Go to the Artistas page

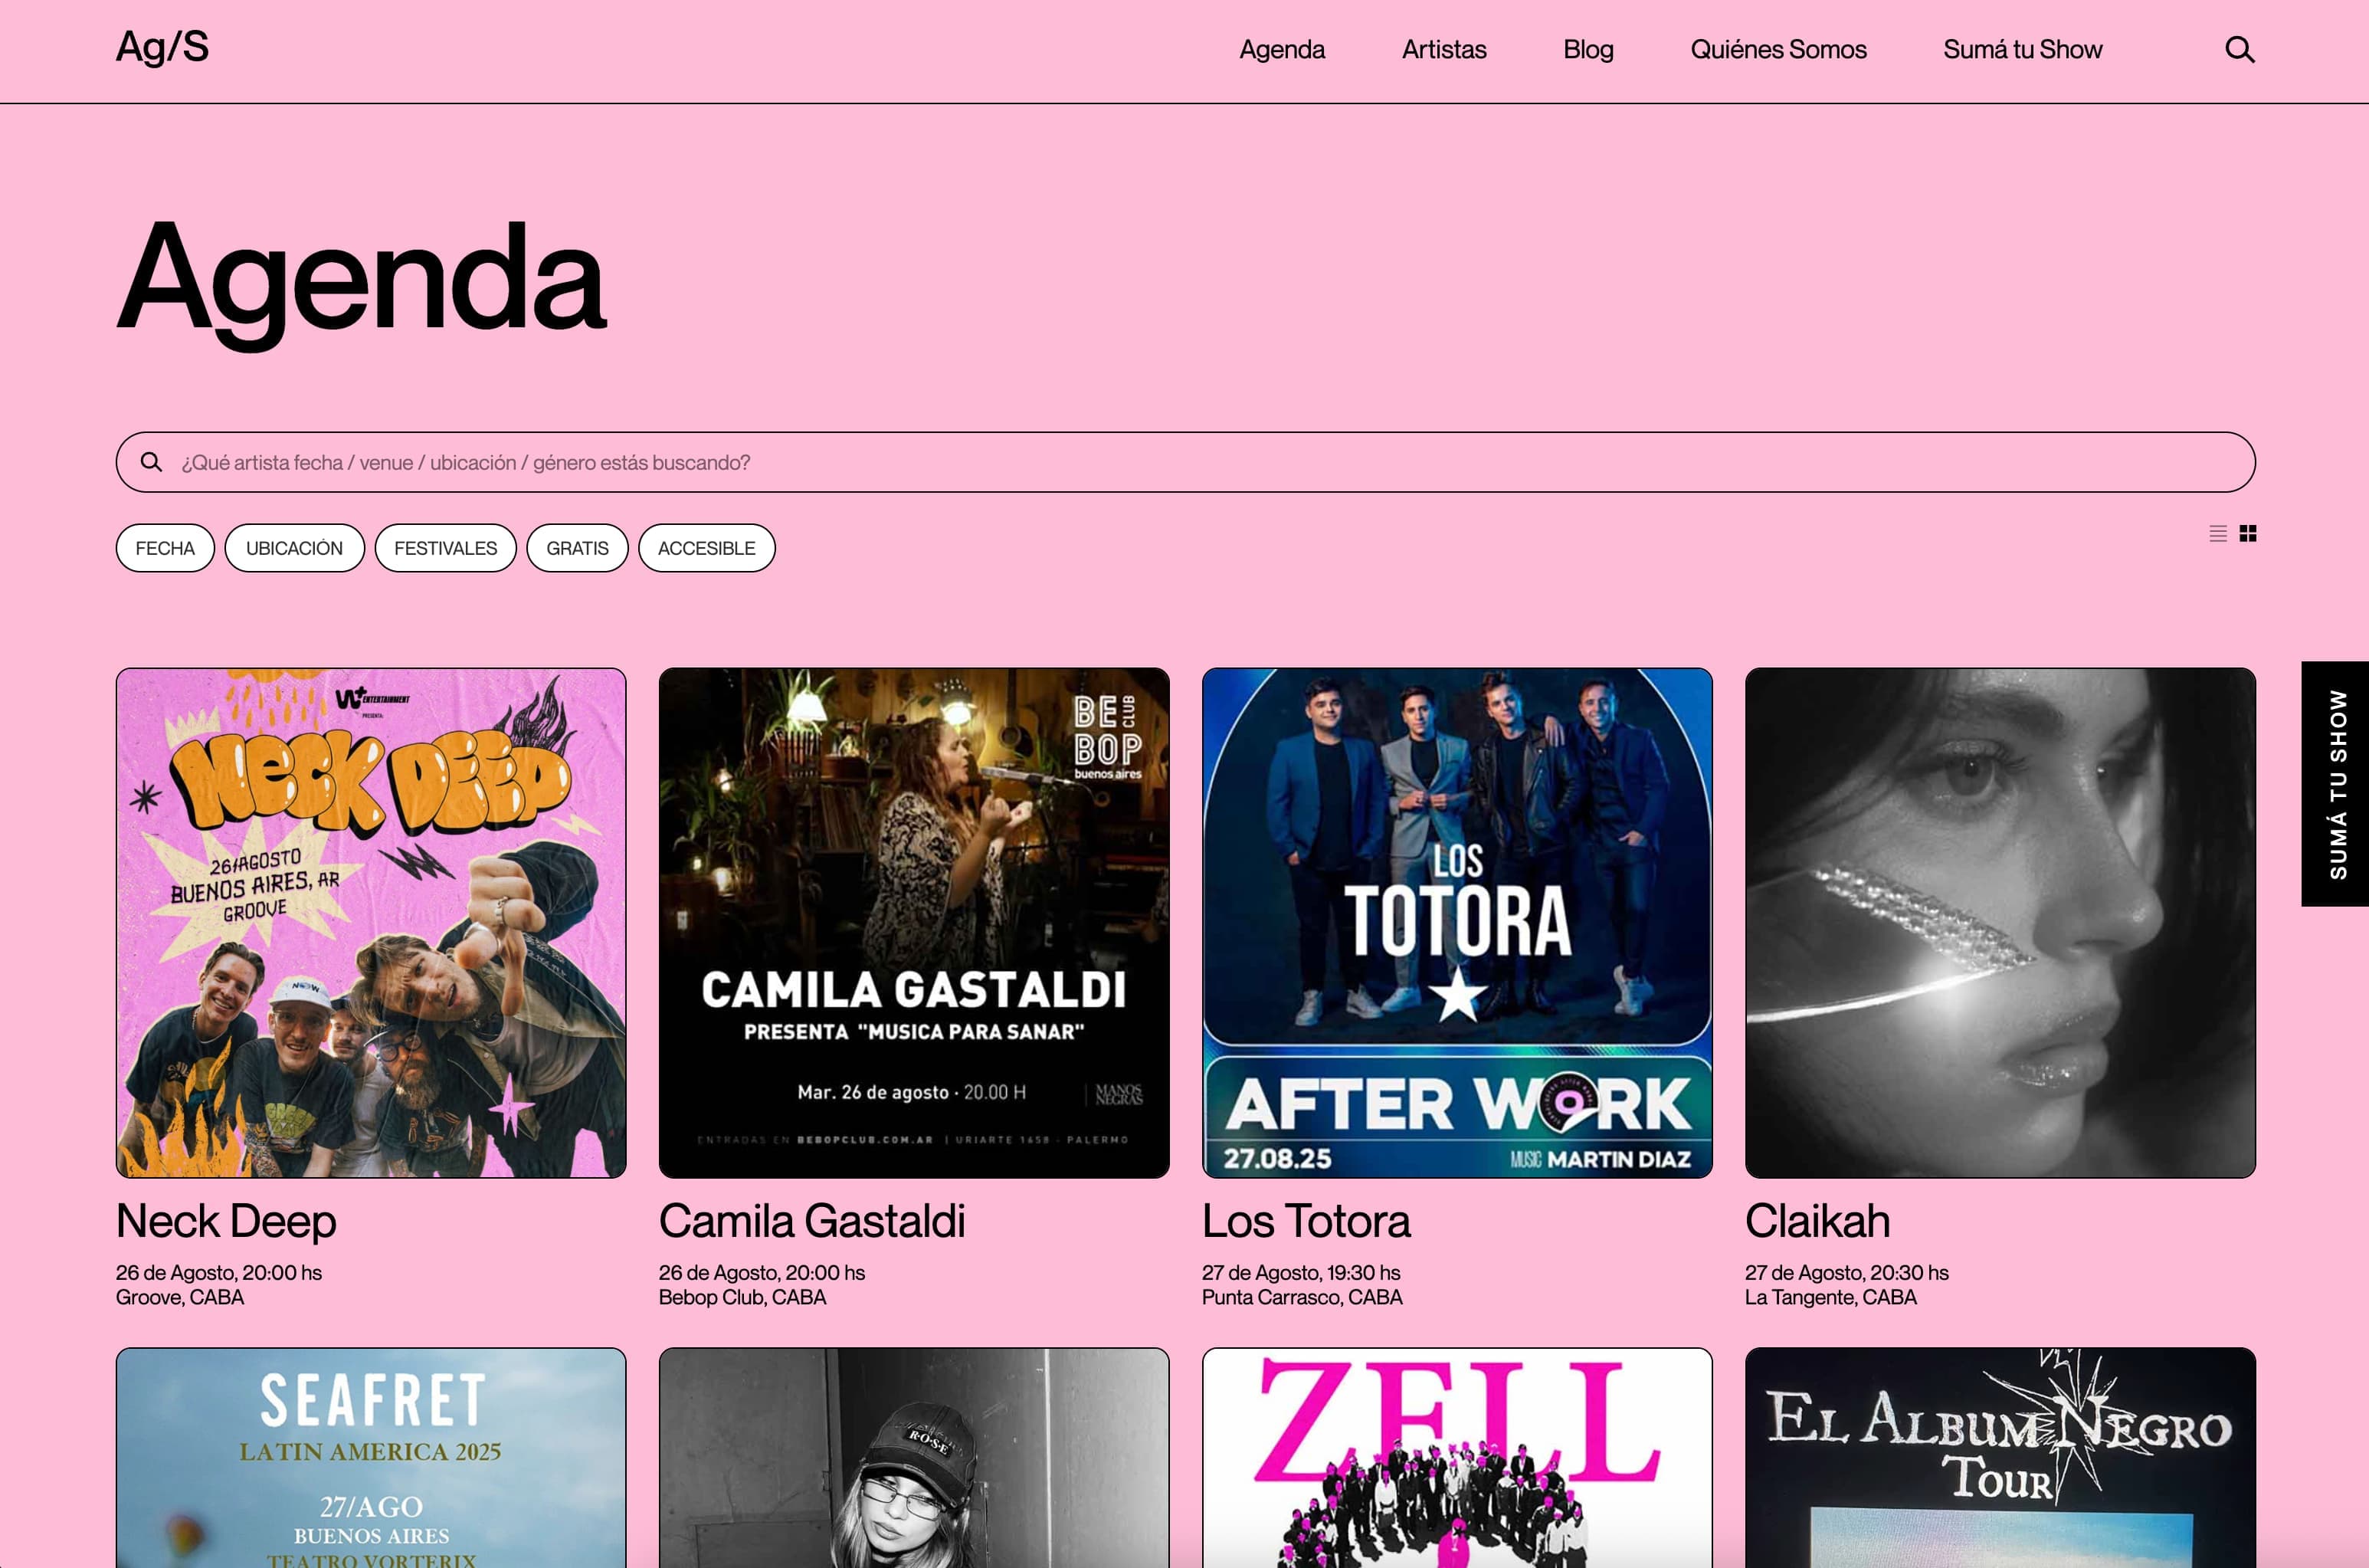[x=1443, y=49]
